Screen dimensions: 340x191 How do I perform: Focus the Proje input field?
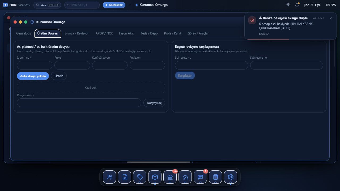[x=72, y=65]
